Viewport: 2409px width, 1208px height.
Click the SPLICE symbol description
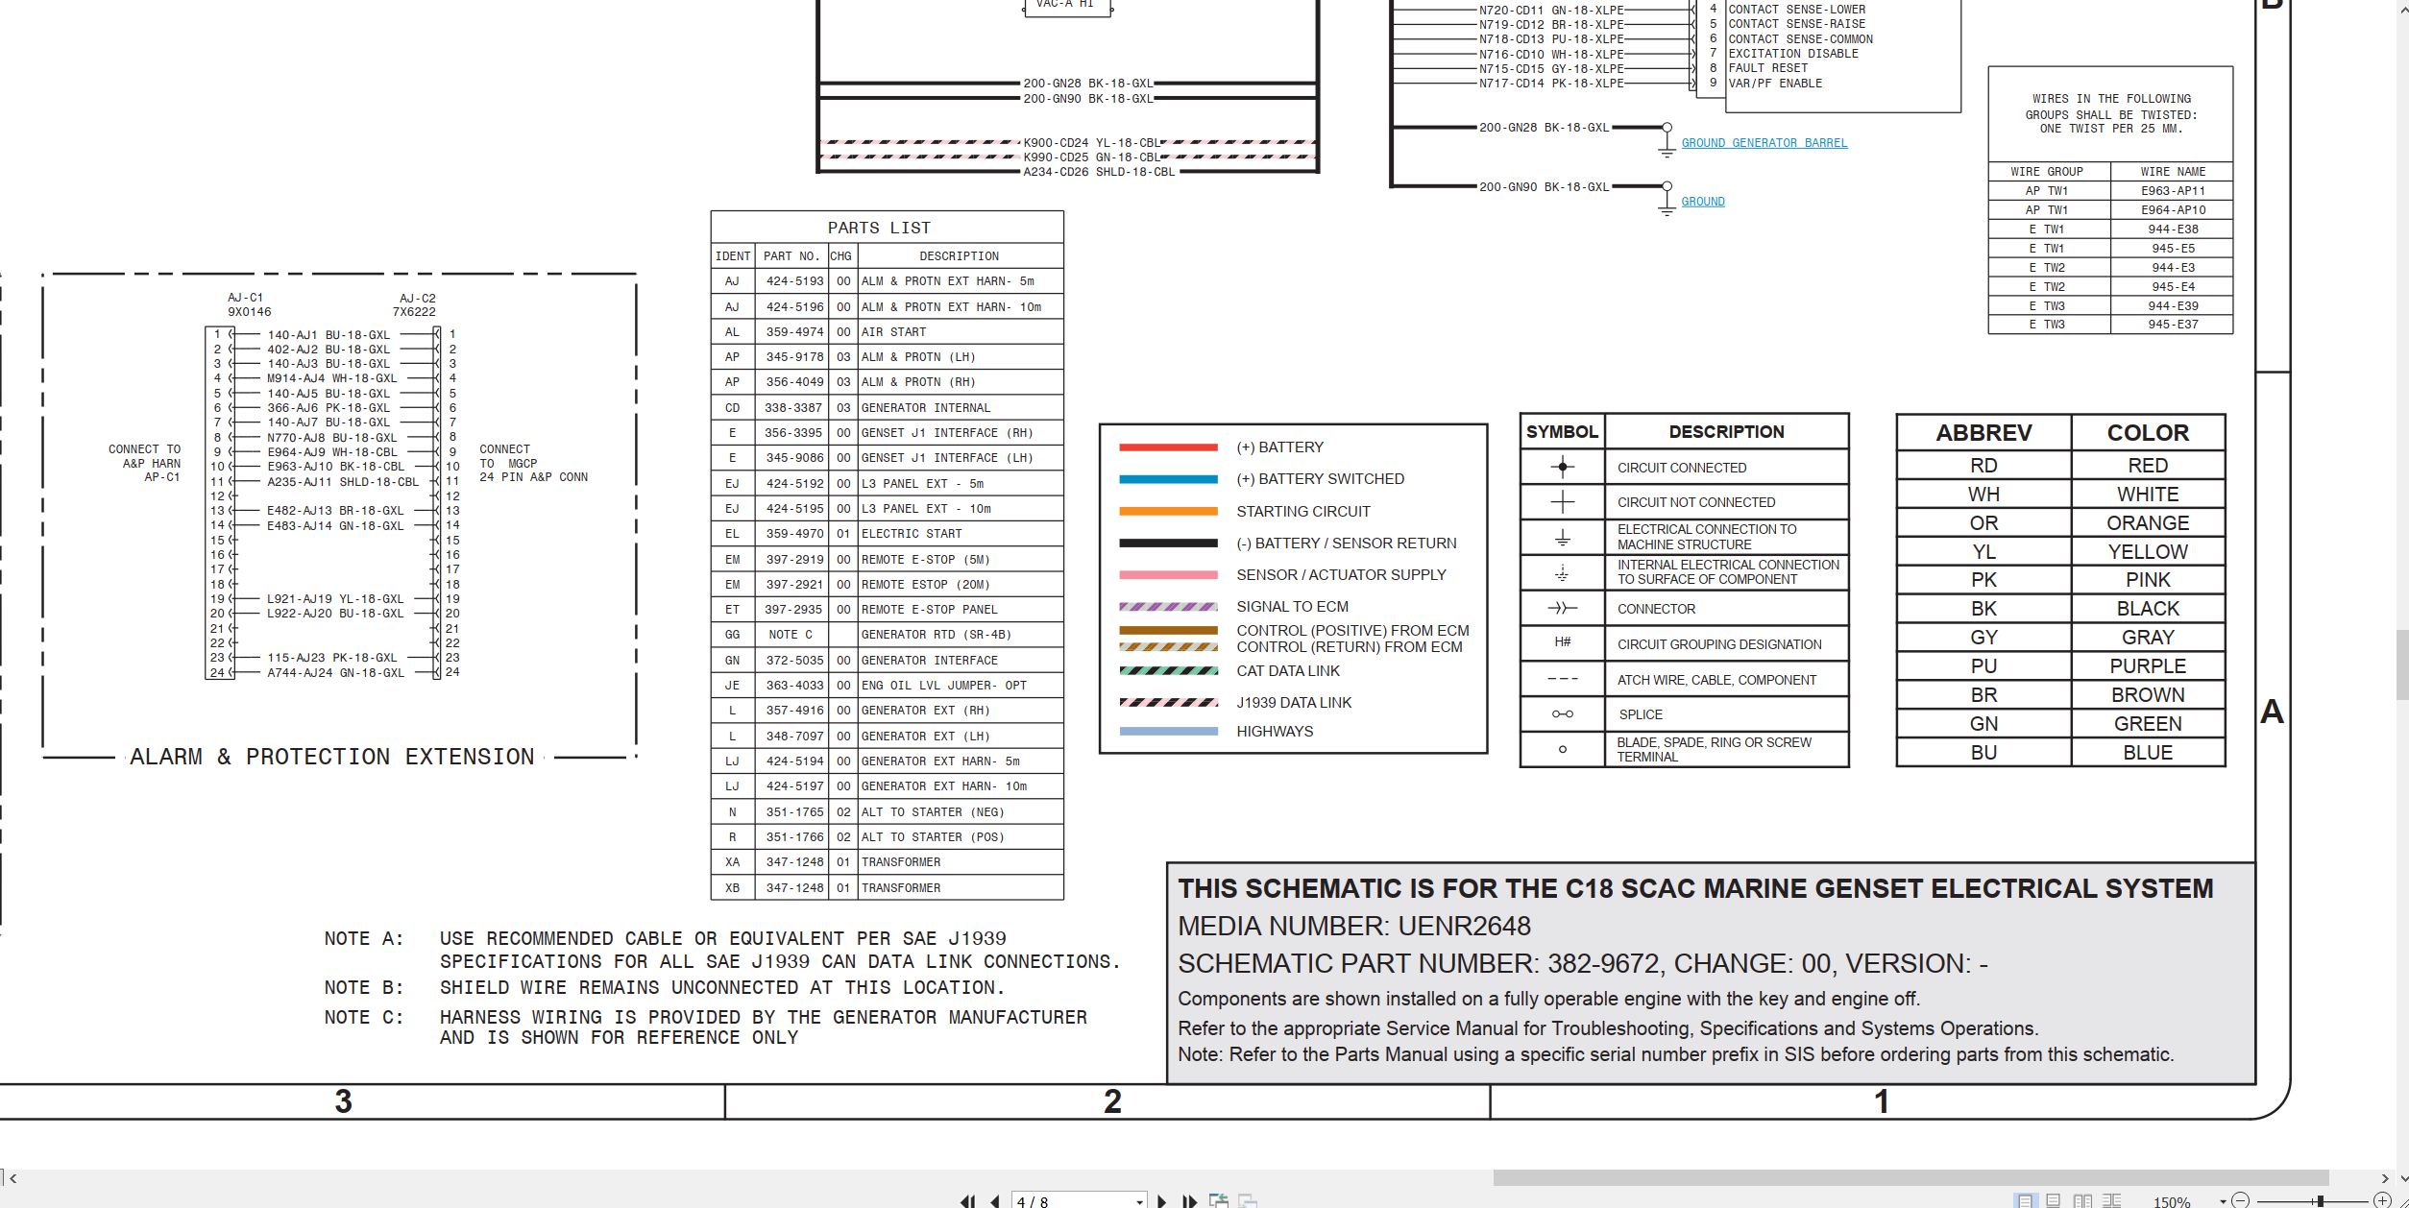coord(1640,715)
